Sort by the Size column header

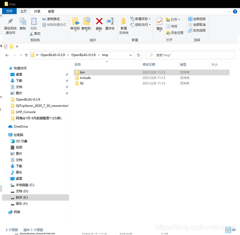point(214,65)
